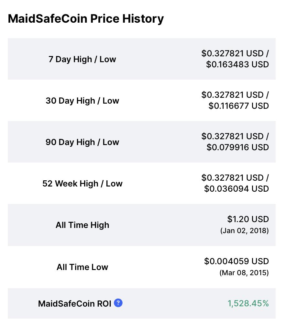Screen dimensions: 286x327
Task: Select the 30 Day High / Low label
Action: coord(82,101)
